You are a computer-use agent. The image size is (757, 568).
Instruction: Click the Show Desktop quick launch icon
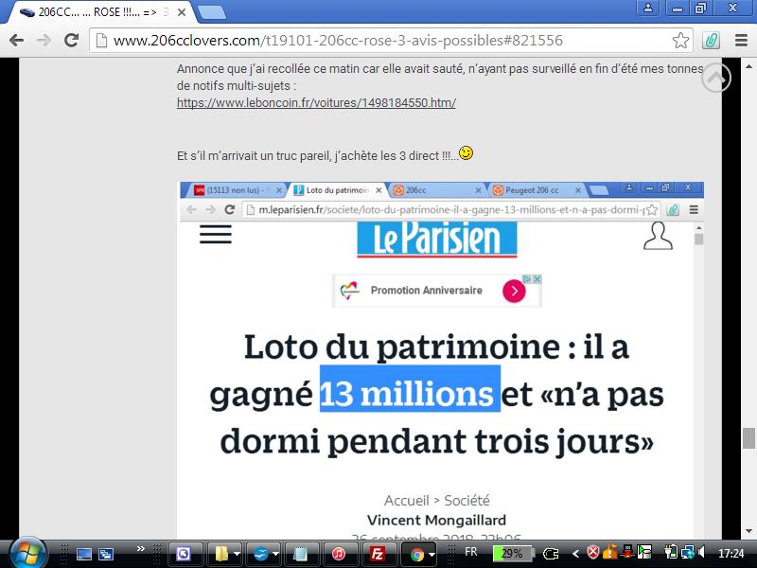pyautogui.click(x=84, y=554)
